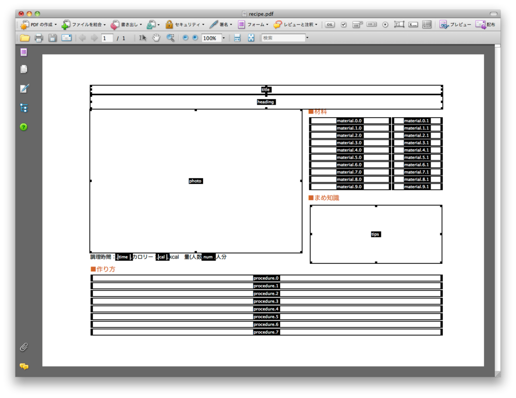Zoom out with the minus button
Screen dimensions: 516x398
[x=185, y=38]
